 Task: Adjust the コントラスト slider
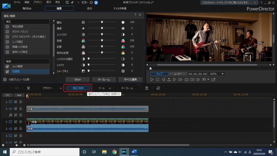[102, 34]
